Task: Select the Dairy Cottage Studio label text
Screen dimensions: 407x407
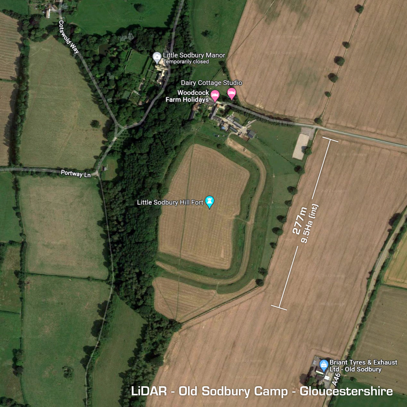Action: click(211, 83)
